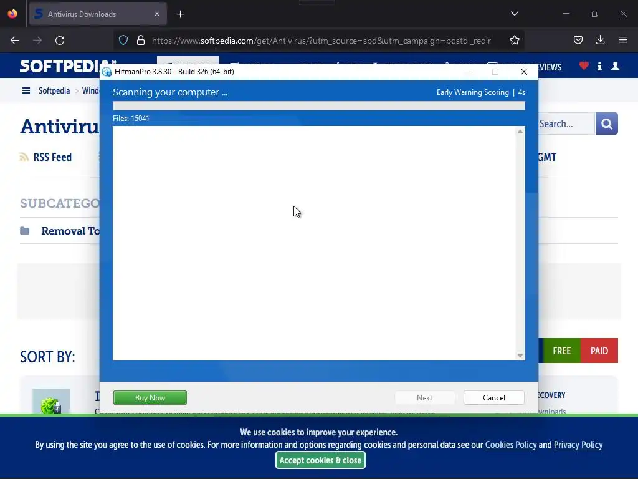Click the scroll up arrow in results list
This screenshot has width=638, height=479.
coord(520,132)
